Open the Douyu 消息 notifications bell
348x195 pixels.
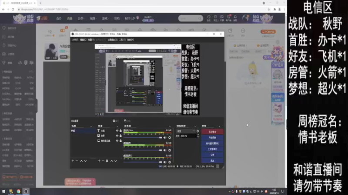[x=235, y=18]
